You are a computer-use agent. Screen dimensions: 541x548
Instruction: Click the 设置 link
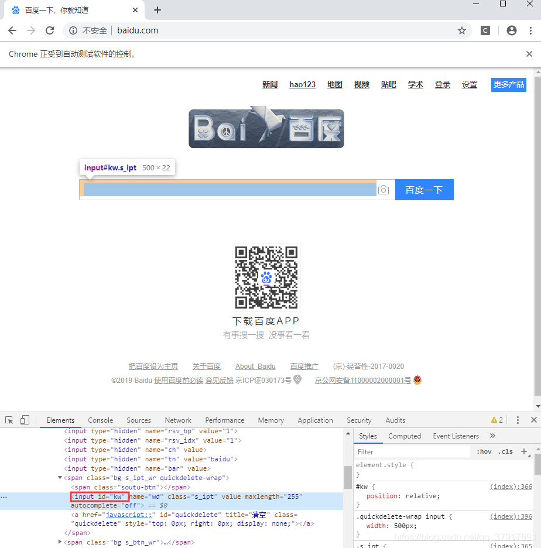coord(470,84)
